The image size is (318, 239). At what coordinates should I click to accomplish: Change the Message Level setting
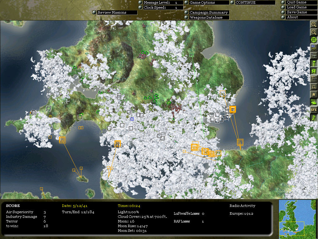pos(163,2)
